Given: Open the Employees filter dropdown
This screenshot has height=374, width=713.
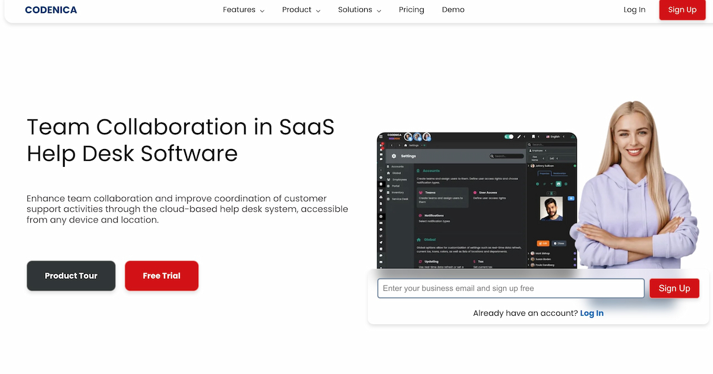Looking at the screenshot, I should point(536,150).
